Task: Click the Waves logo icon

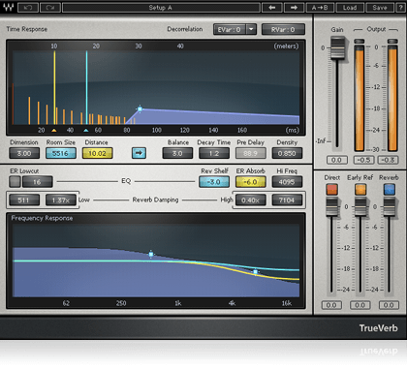Action: [x=8, y=7]
